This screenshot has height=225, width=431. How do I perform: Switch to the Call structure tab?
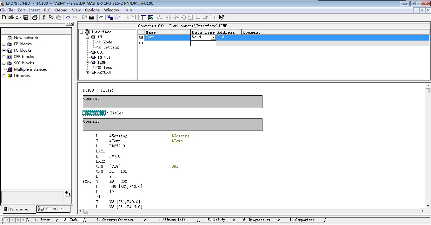pyautogui.click(x=53, y=209)
